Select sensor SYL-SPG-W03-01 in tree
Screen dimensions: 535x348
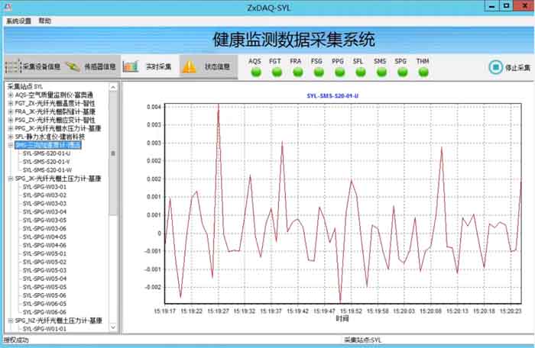[44, 187]
